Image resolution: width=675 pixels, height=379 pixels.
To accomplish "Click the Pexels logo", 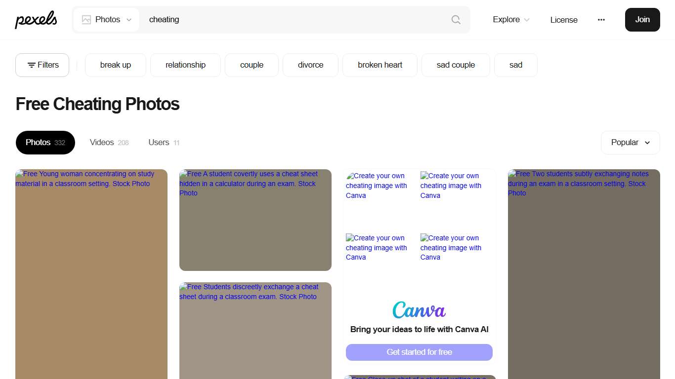I will click(x=36, y=20).
